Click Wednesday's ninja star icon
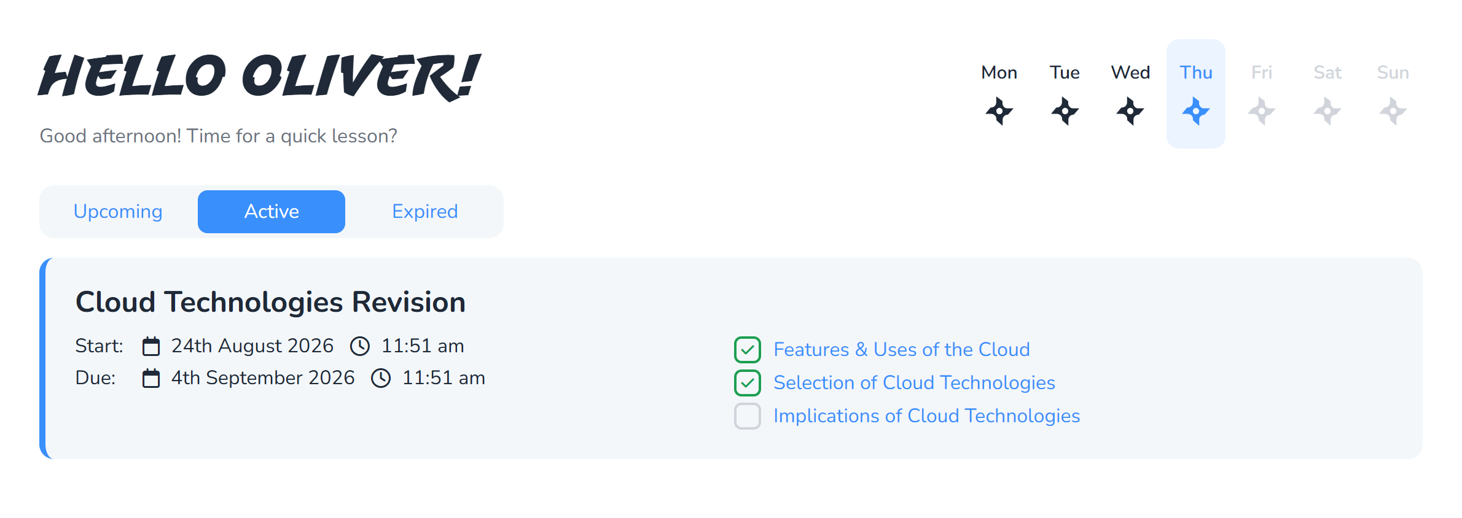 pos(1130,111)
